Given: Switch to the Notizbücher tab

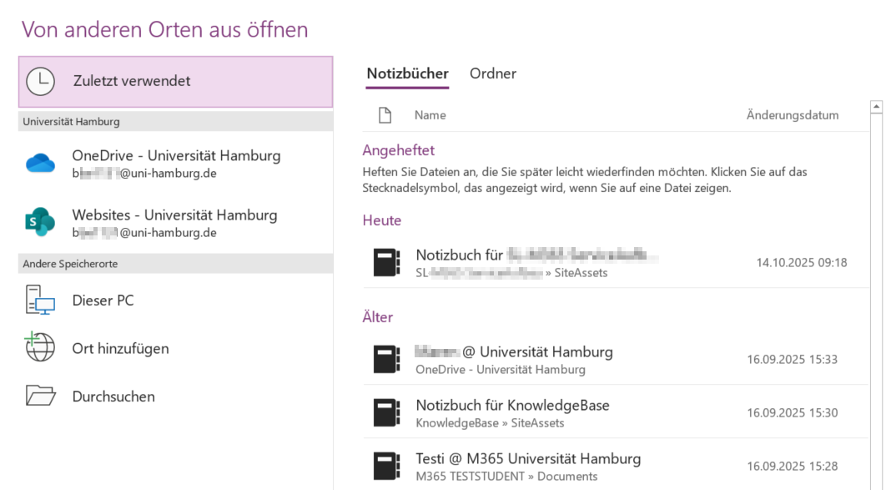Looking at the screenshot, I should tap(407, 73).
